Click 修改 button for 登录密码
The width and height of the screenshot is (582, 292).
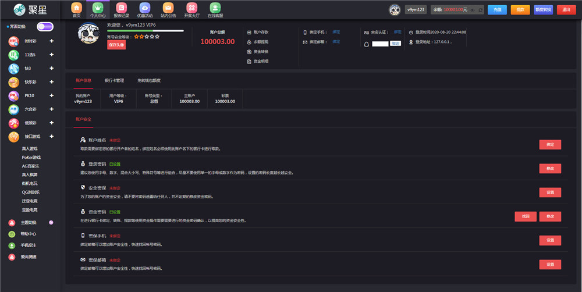(550, 169)
